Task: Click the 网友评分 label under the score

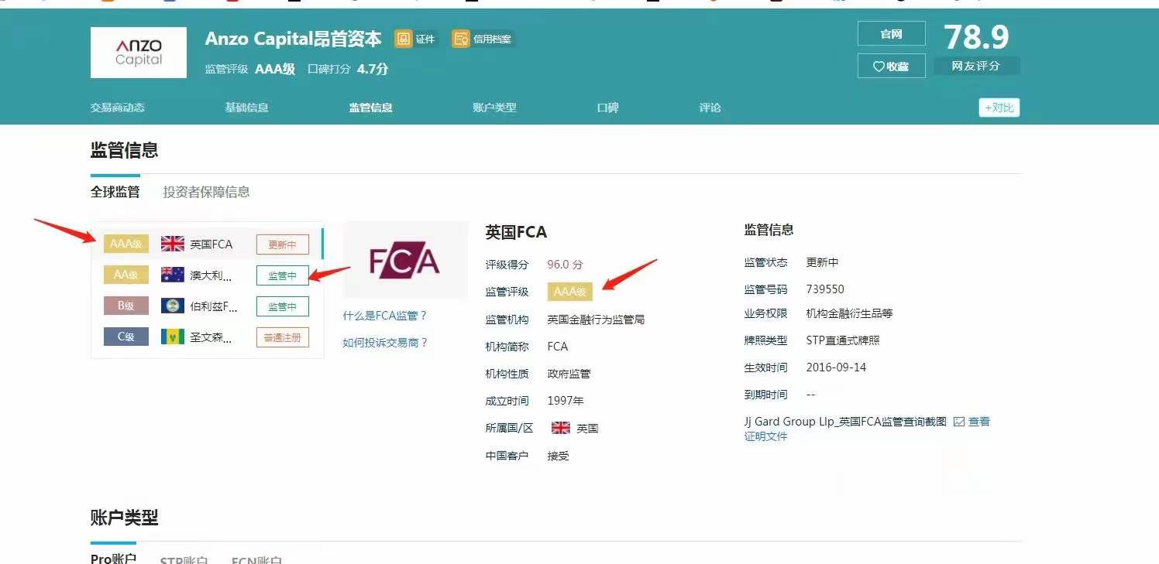Action: (976, 67)
